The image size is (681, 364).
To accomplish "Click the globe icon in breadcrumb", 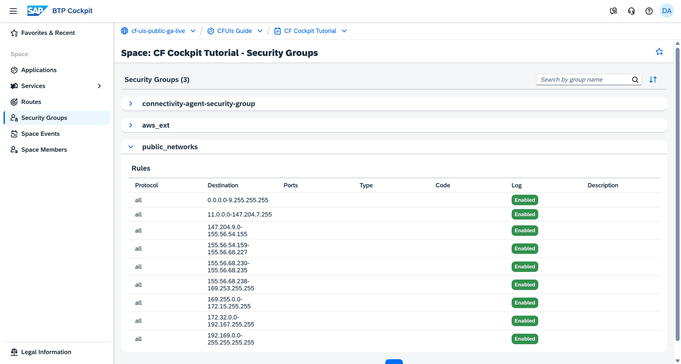I will click(x=124, y=31).
